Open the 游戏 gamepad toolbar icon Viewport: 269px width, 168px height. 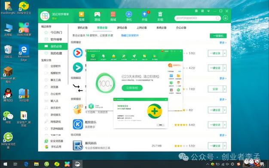tap(97, 16)
